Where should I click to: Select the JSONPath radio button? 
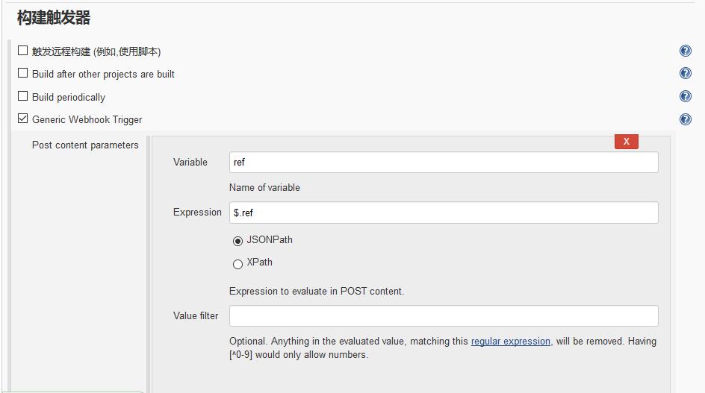click(237, 241)
